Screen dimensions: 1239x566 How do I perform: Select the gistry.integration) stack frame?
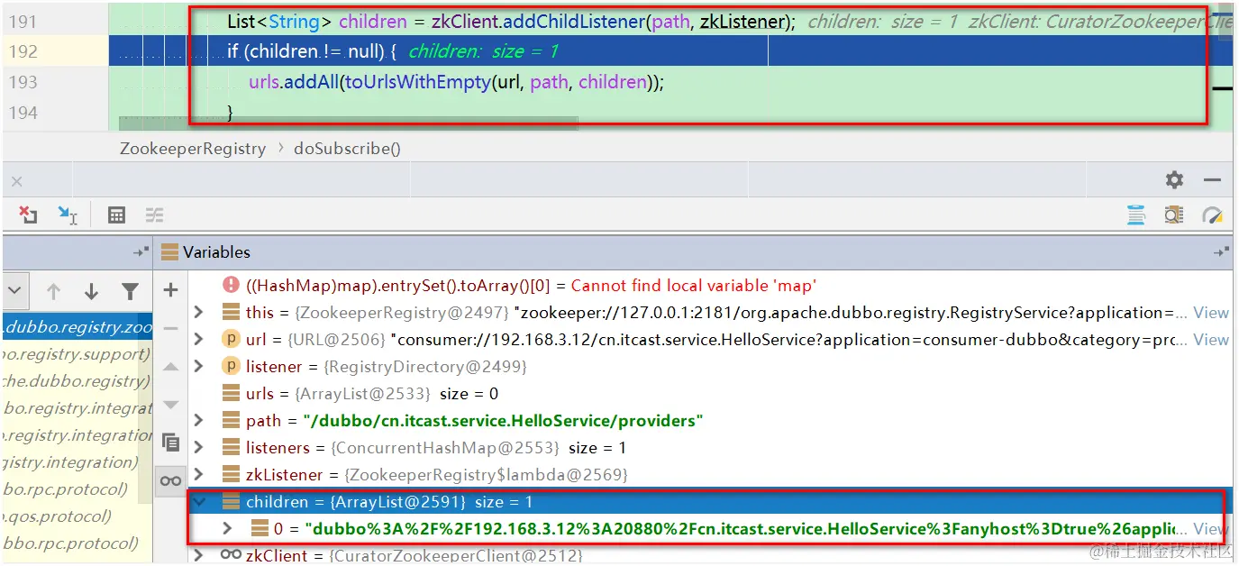point(77,462)
